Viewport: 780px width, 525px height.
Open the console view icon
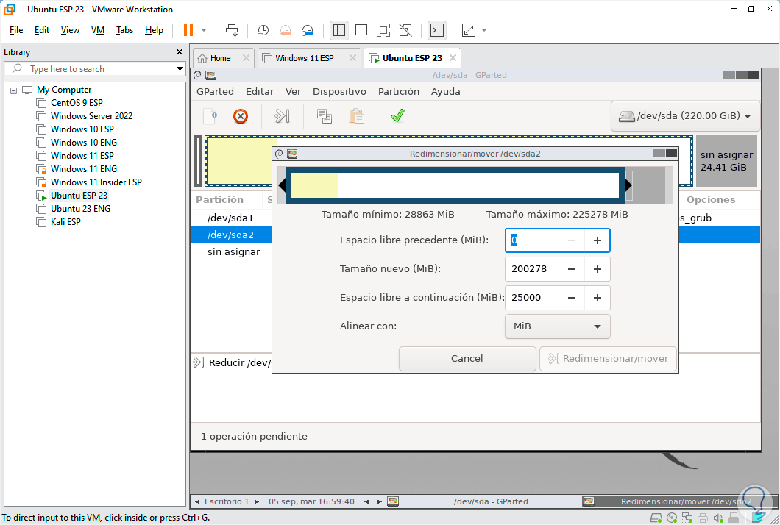tap(437, 30)
